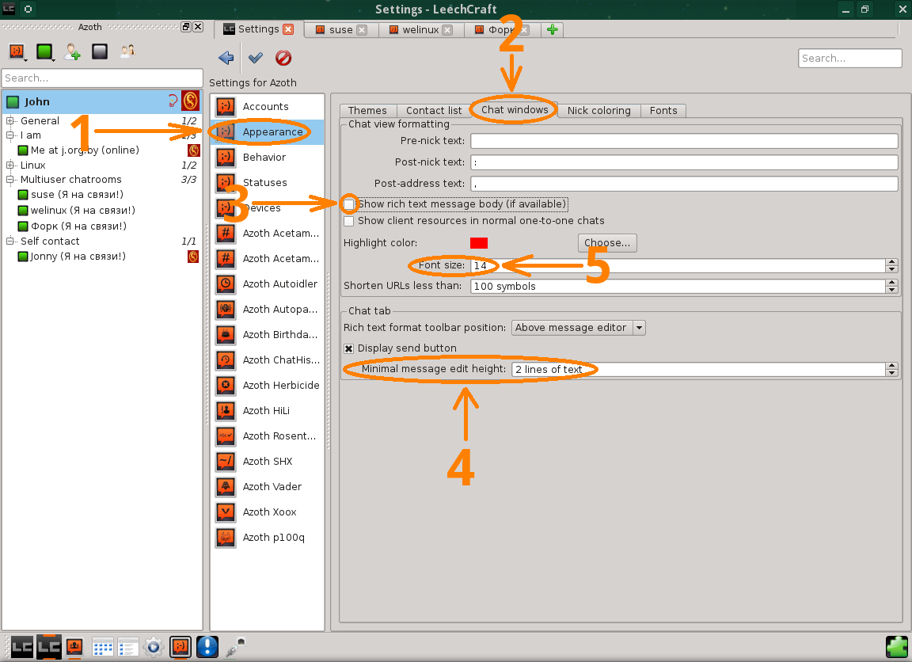Click the blue exclamation mark icon
912x662 pixels.
[207, 647]
